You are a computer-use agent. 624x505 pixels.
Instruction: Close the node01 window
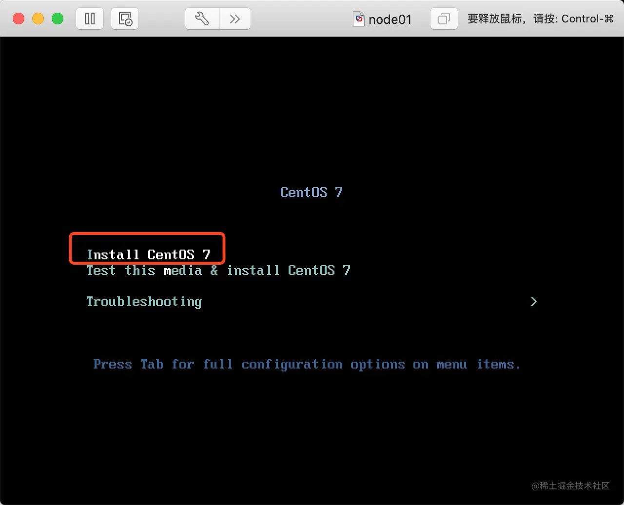19,19
